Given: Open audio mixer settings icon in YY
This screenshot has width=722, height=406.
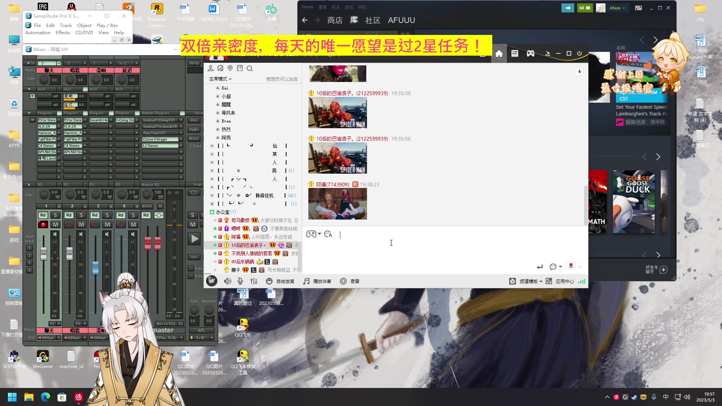Looking at the screenshot, I should 254,281.
